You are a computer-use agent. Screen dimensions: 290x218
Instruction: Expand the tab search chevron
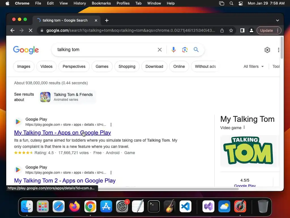278,20
